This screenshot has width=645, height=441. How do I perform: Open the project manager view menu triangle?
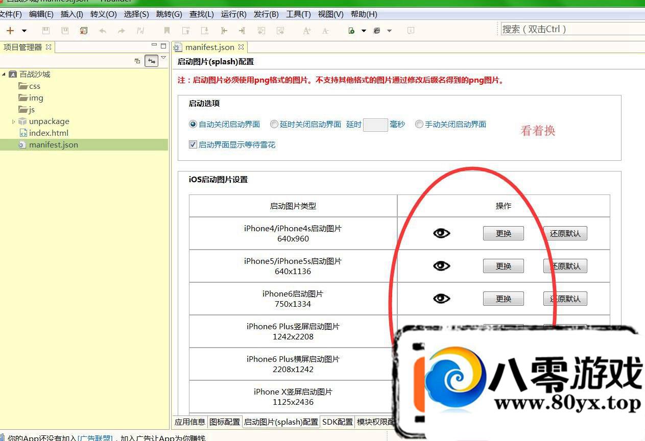163,58
